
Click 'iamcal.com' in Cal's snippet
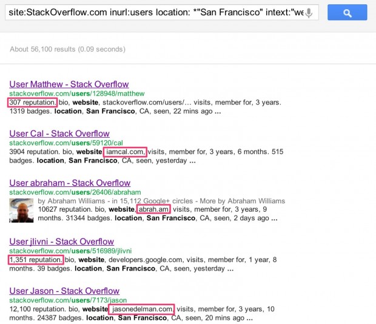tap(126, 152)
